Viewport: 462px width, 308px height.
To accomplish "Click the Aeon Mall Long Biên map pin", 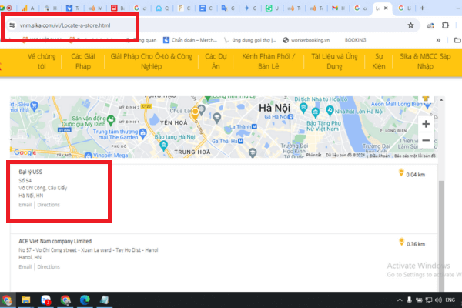I will pyautogui.click(x=427, y=106).
